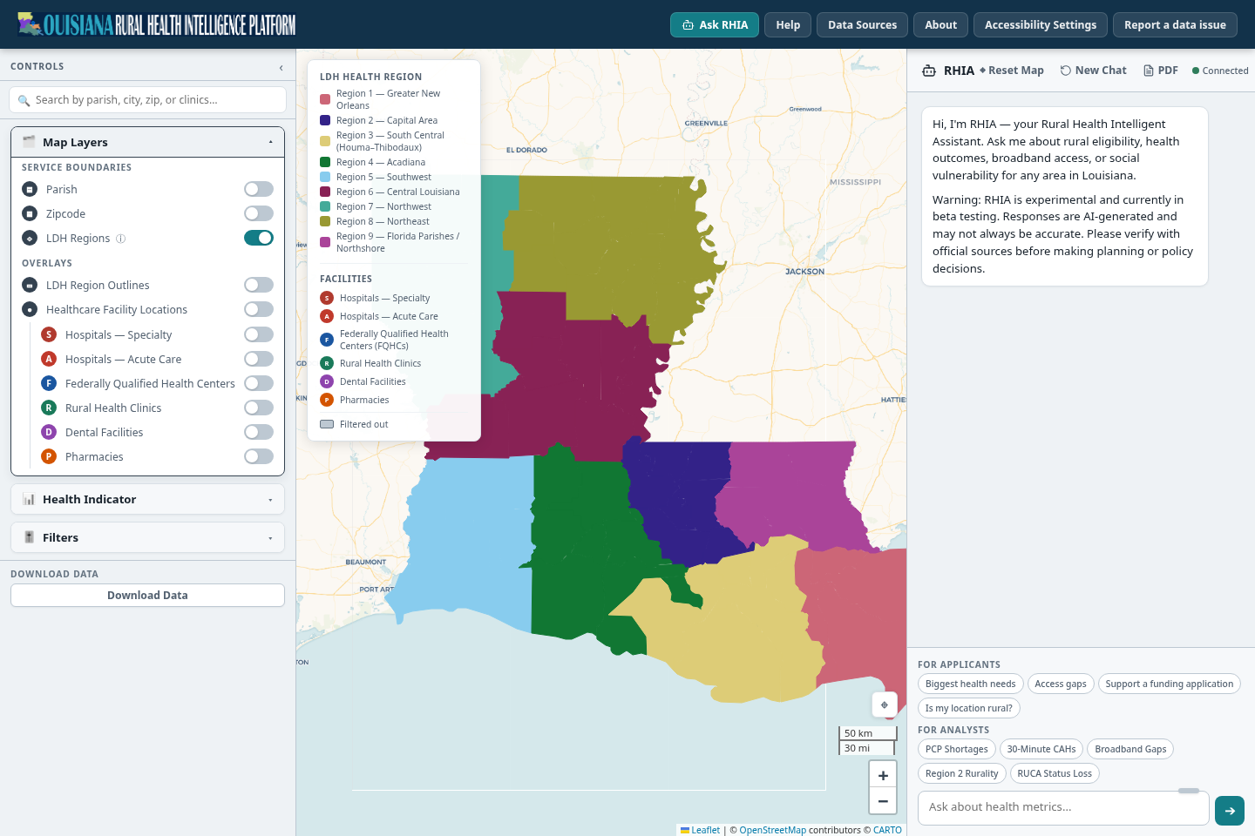
Task: Select the Is my location rural? suggestion
Action: [968, 708]
